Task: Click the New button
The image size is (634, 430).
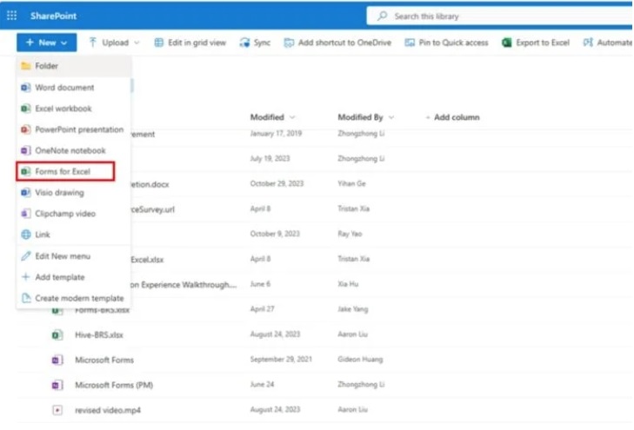Action: [46, 43]
